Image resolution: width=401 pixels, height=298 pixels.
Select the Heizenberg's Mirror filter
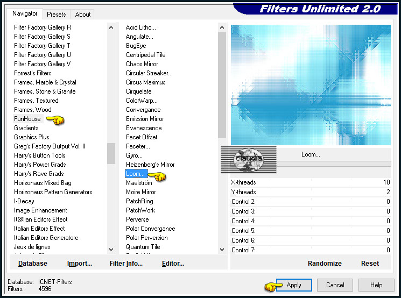click(x=150, y=165)
